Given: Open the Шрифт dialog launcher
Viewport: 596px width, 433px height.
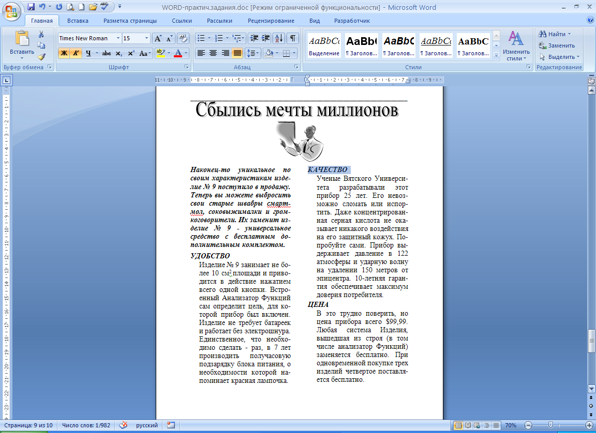Looking at the screenshot, I should pyautogui.click(x=186, y=67).
